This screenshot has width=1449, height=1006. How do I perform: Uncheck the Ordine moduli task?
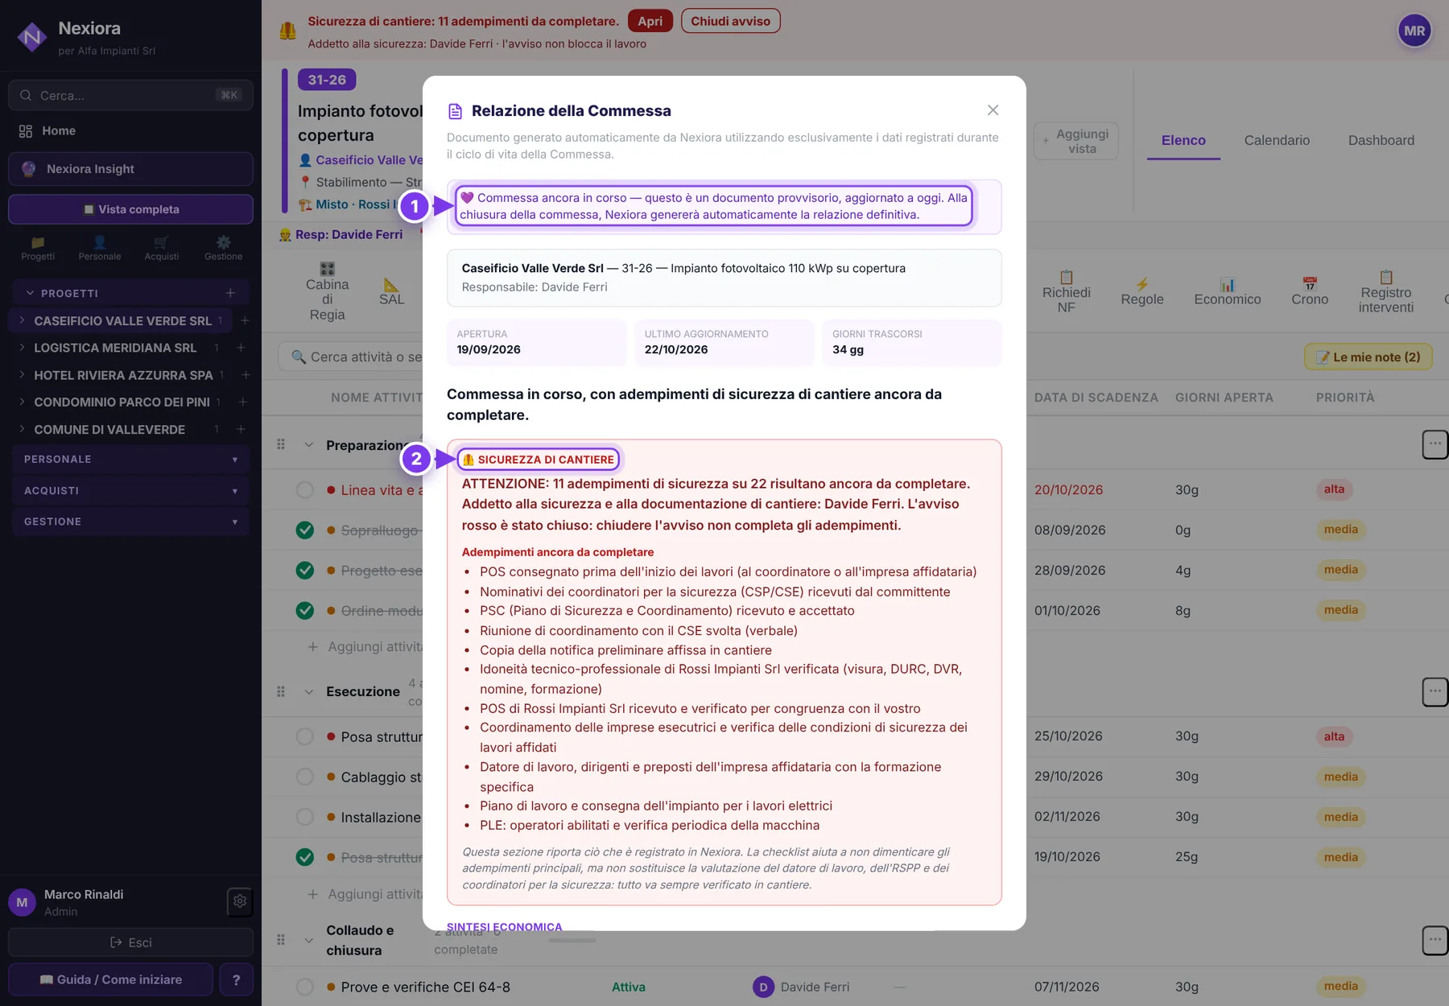click(305, 611)
